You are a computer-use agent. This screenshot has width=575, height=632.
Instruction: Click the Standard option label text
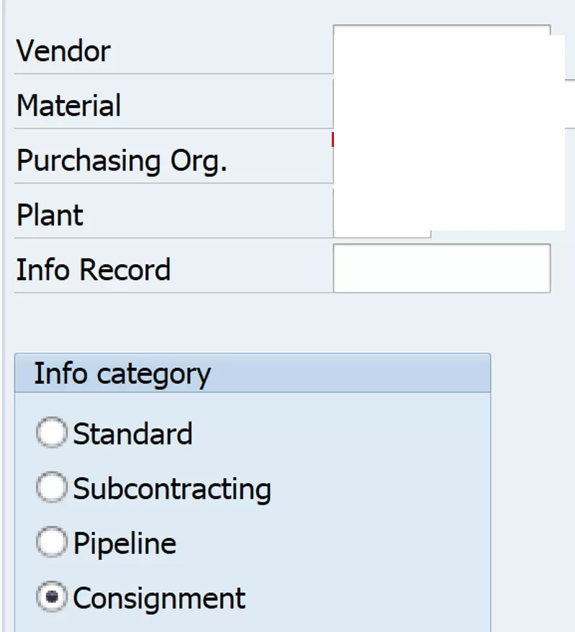132,434
